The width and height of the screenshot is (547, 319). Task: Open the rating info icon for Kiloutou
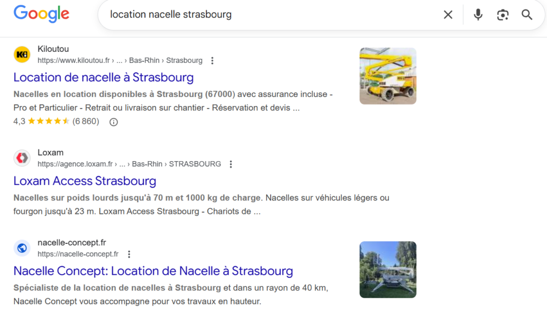pyautogui.click(x=113, y=122)
